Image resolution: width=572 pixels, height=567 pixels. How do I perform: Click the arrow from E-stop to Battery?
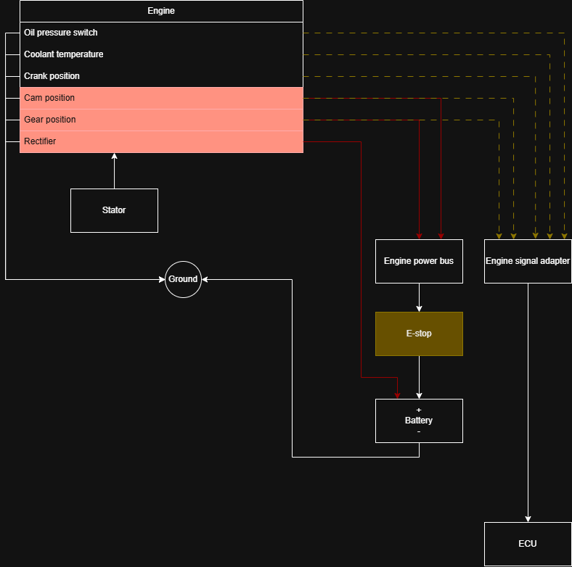[x=419, y=377]
